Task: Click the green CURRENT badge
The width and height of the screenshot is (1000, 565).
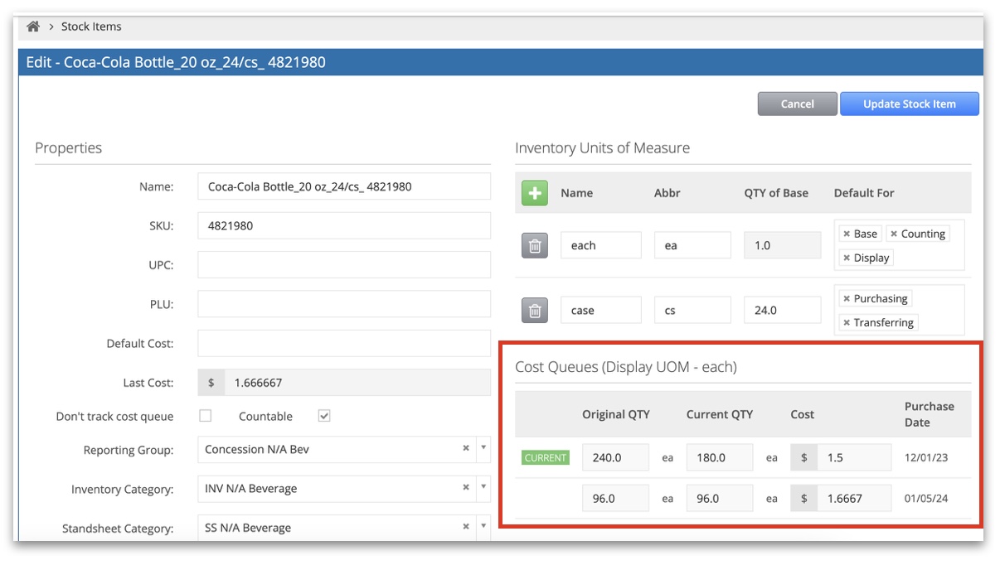Action: coord(546,457)
